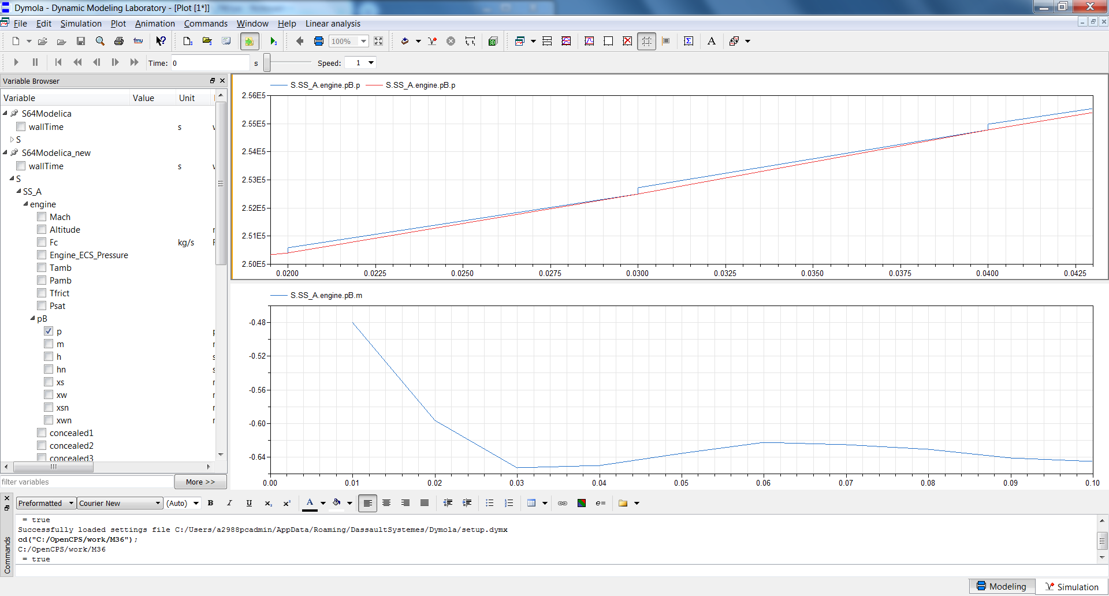The width and height of the screenshot is (1109, 596).
Task: Open the 3D animation view
Action: tap(492, 41)
